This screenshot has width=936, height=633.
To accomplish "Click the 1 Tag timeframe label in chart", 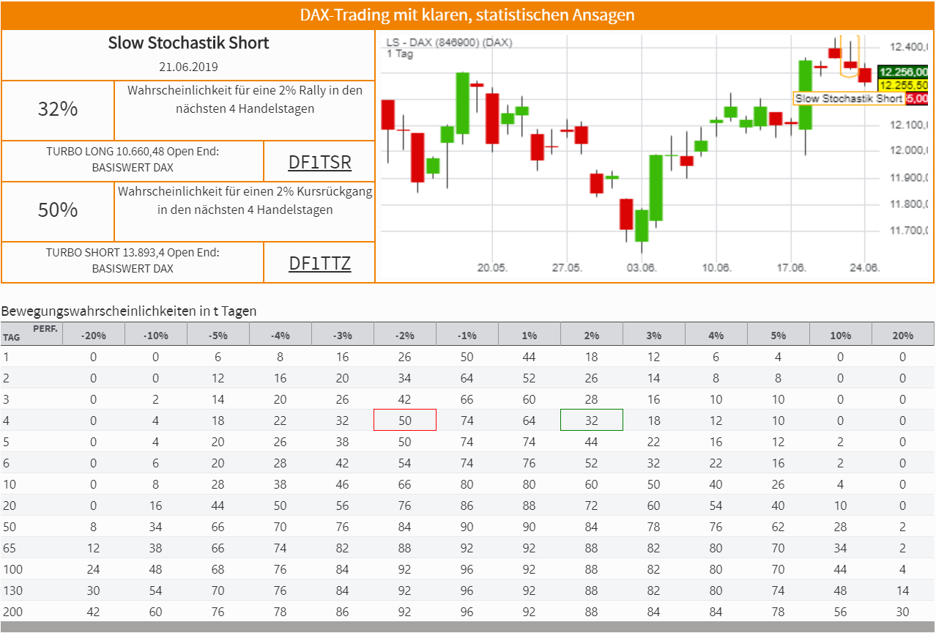I will (399, 54).
